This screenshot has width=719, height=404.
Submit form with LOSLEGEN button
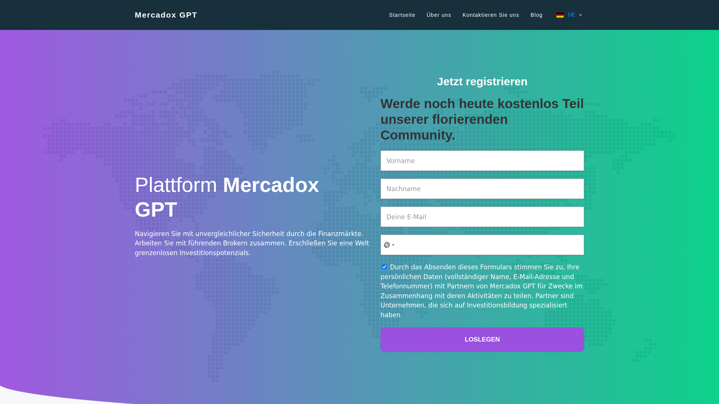(482, 340)
